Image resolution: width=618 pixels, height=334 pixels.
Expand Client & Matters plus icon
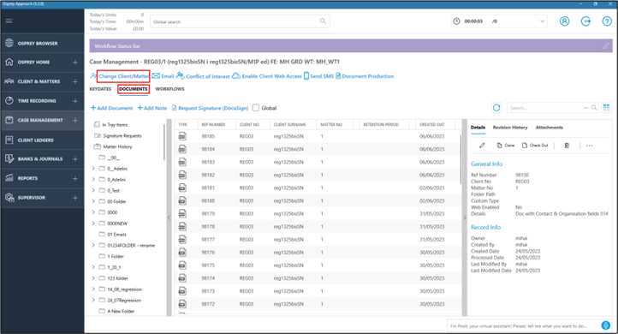(74, 81)
